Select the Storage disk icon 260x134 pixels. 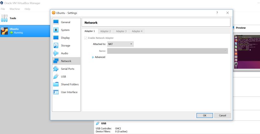(x=56, y=46)
